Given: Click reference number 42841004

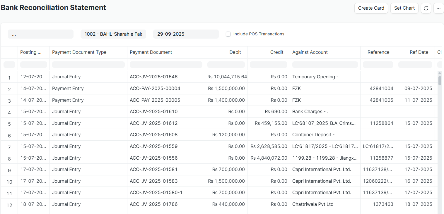Looking at the screenshot, I should [x=381, y=89].
